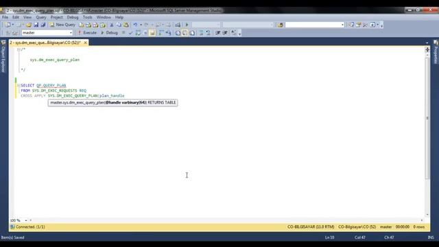Toggle Include Client Statistics

click(x=168, y=33)
